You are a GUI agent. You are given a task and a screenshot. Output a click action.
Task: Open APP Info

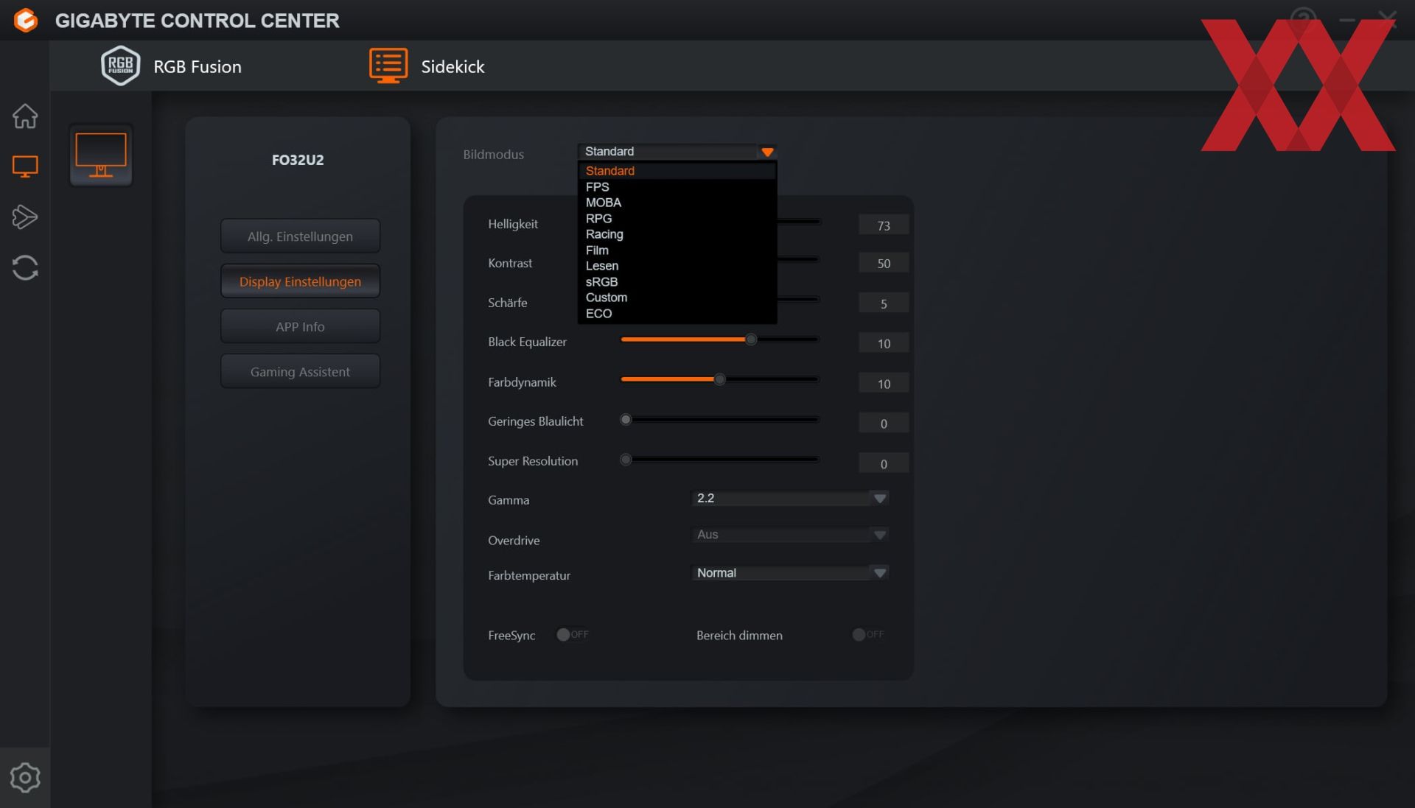click(x=300, y=326)
